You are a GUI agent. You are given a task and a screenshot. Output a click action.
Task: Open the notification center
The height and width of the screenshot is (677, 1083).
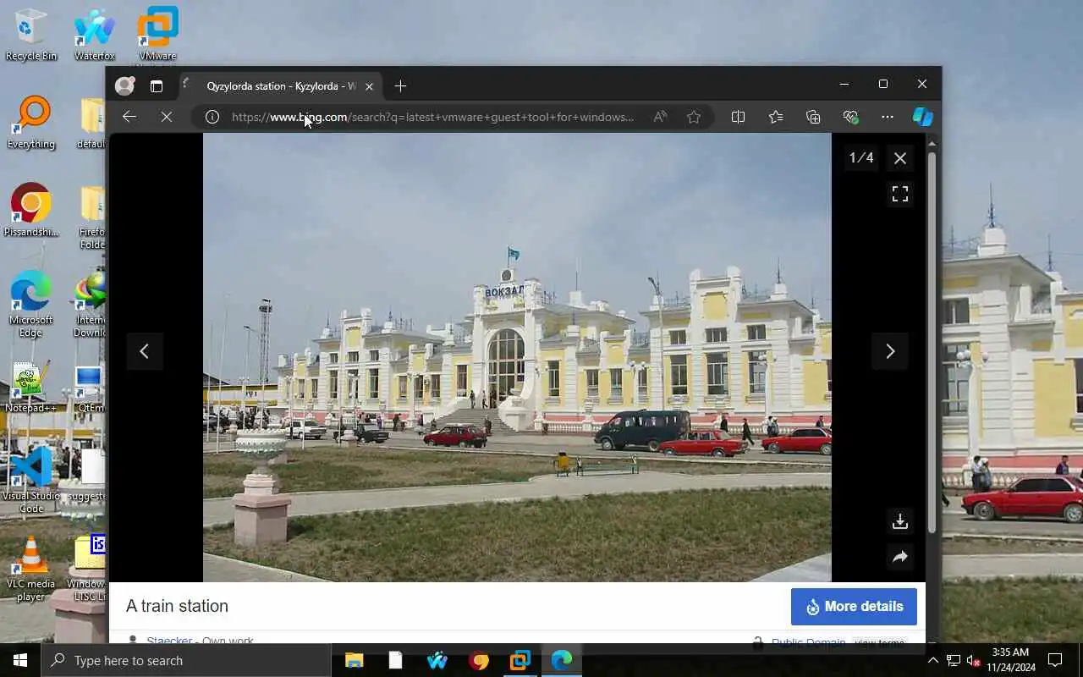(x=1056, y=660)
